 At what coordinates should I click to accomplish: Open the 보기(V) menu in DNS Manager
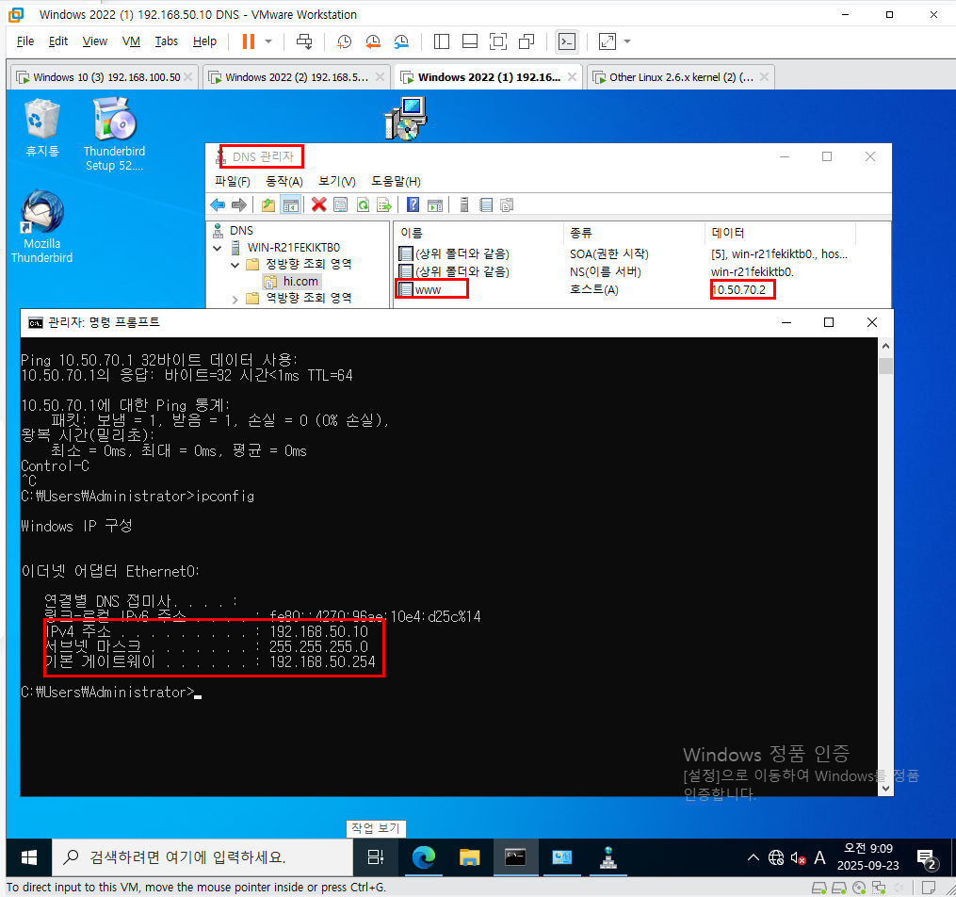tap(337, 181)
